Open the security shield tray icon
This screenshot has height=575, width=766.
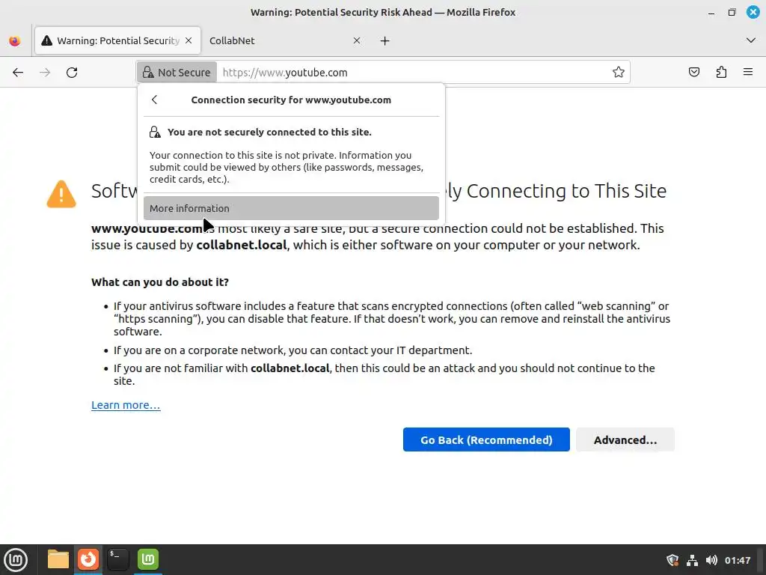click(672, 560)
